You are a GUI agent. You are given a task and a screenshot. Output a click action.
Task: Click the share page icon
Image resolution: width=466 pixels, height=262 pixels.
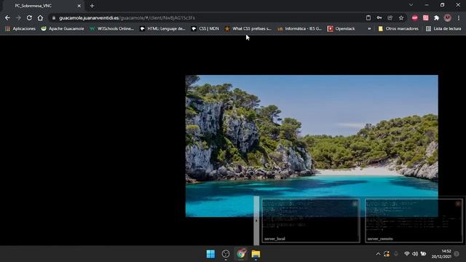(390, 17)
